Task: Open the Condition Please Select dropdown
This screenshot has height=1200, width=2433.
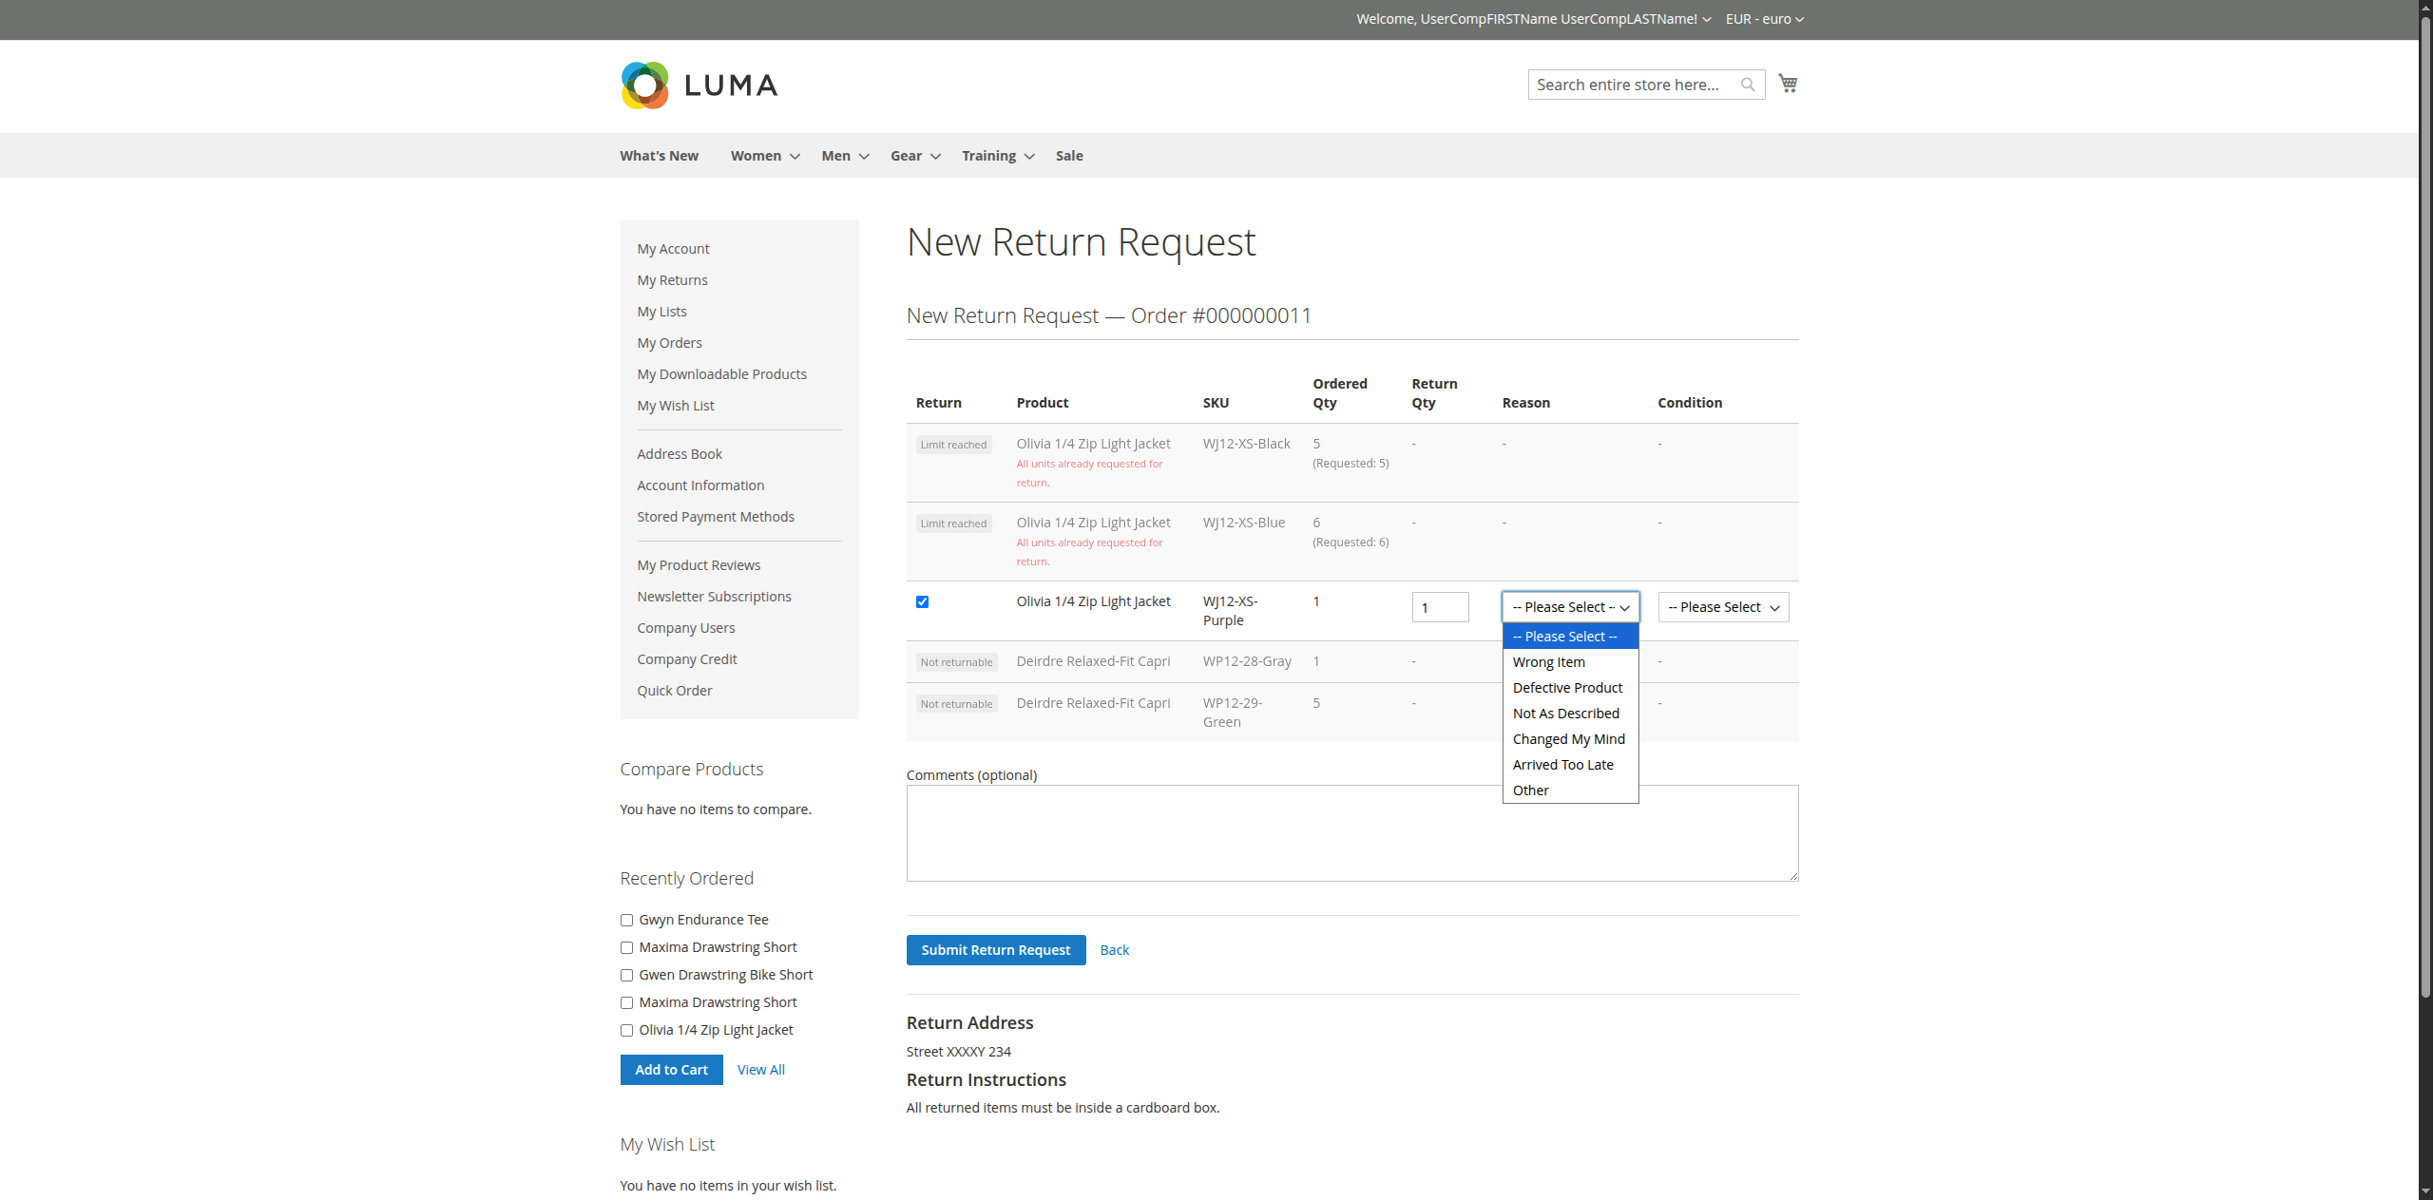Action: pos(1722,607)
